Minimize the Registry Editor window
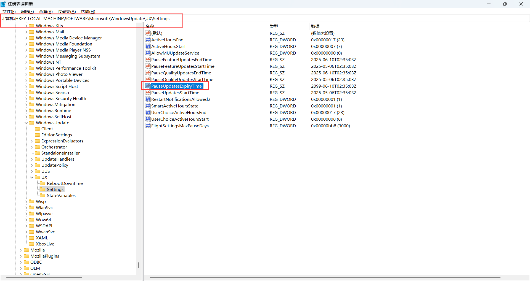Image resolution: width=530 pixels, height=281 pixels. click(x=489, y=4)
